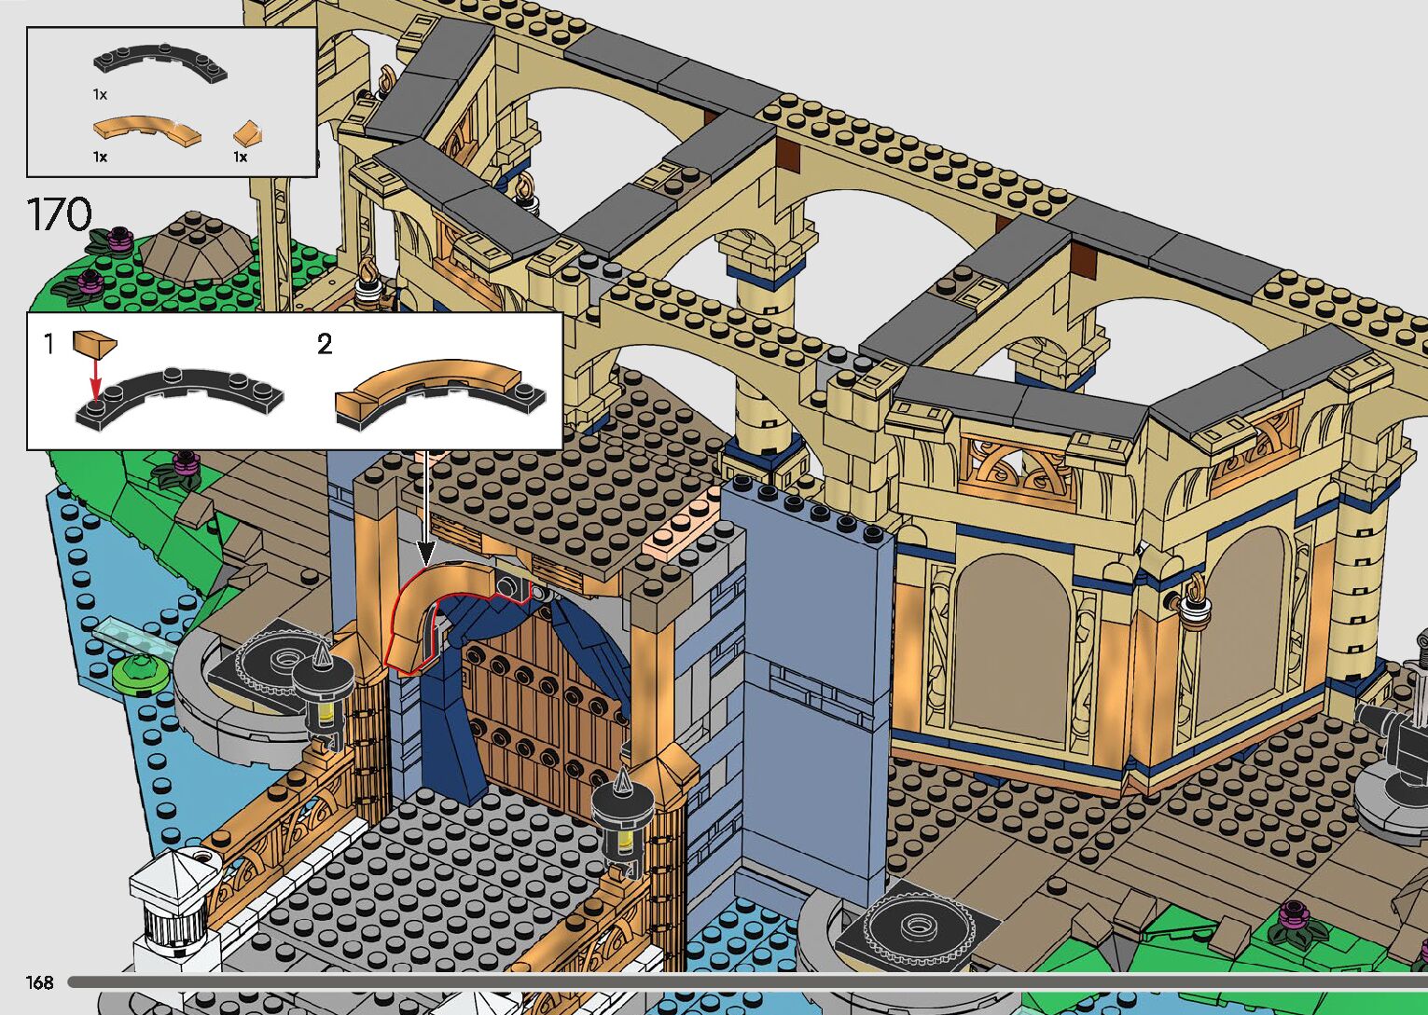
Task: Click the sub-step 2 number label
Action: [x=325, y=345]
